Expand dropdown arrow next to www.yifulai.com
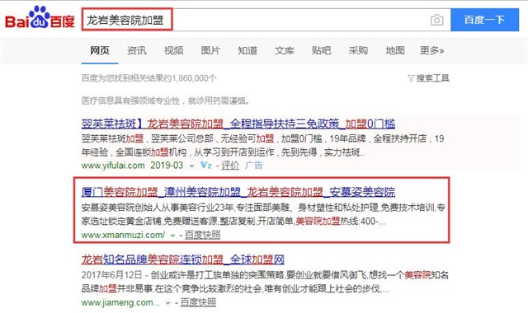Viewport: 528px width, 313px height. 191,166
